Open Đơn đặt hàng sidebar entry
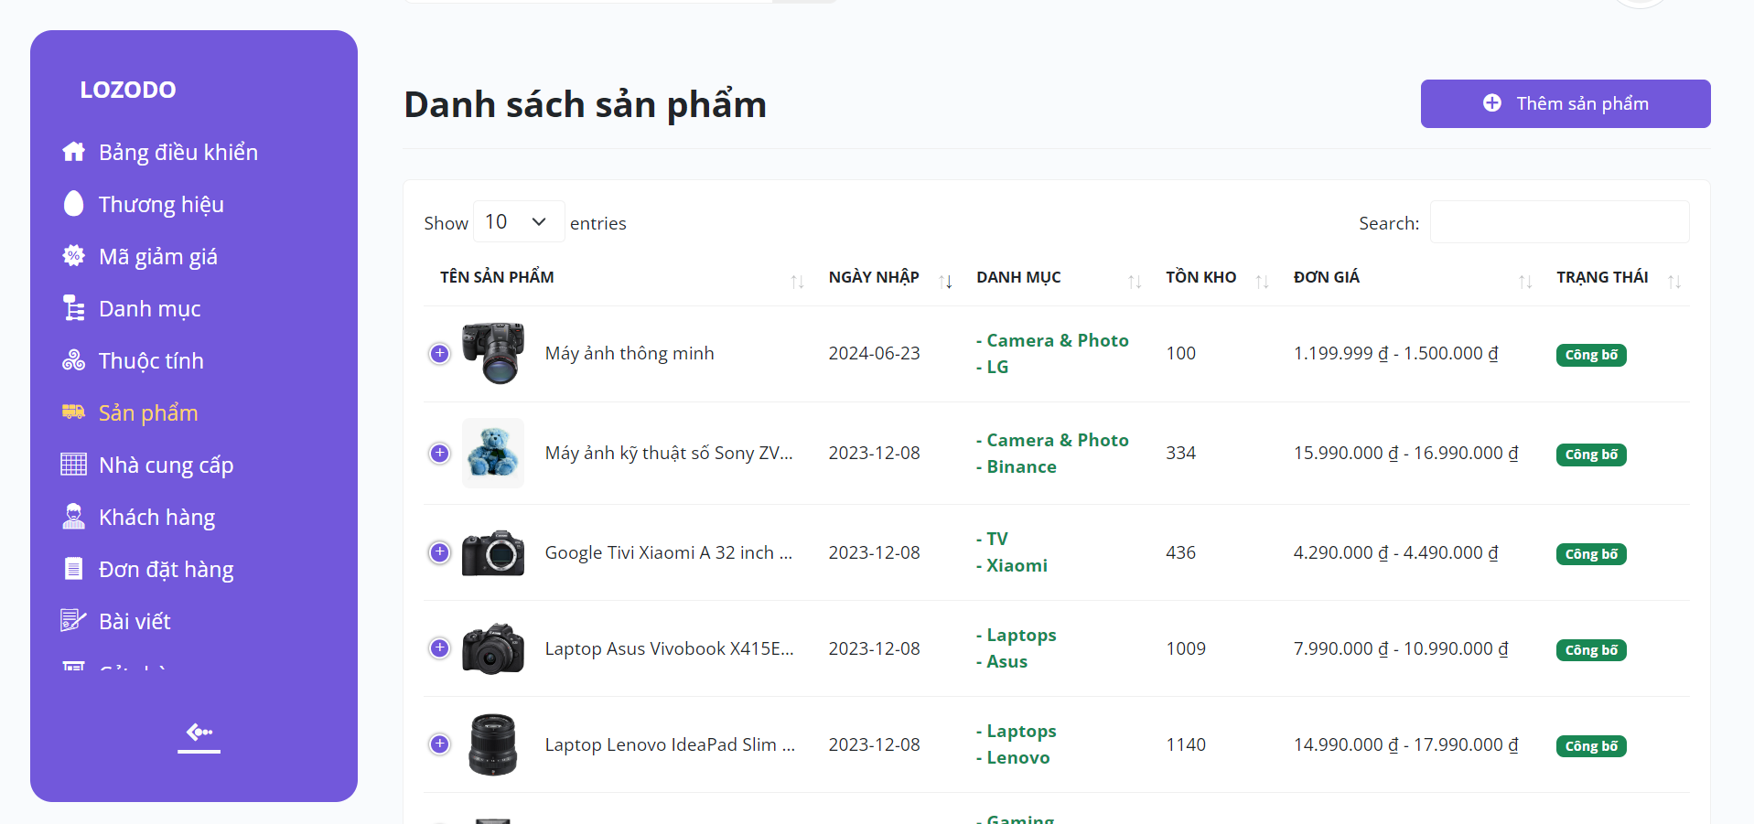 click(167, 570)
